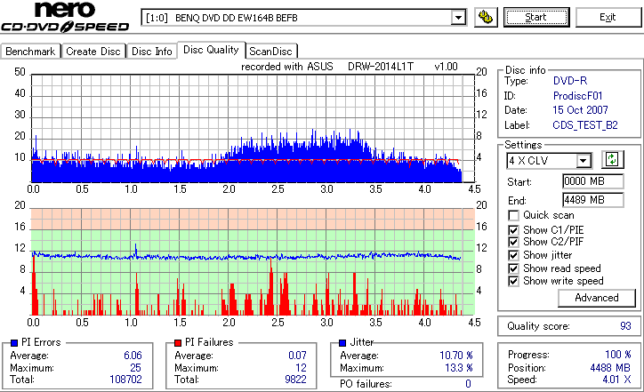Click the Start button

[x=536, y=17]
